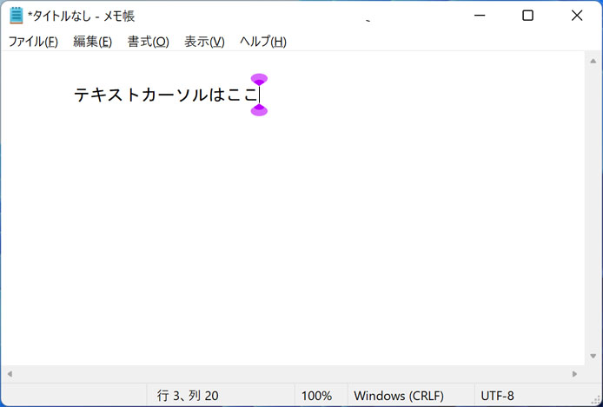Click the window resize grip corner
The image size is (603, 407).
tap(596, 401)
